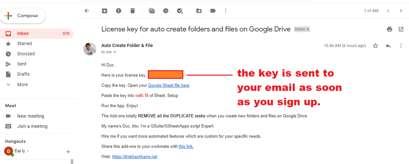Open Hangouts status dropdown for Đại lý
409x164 pixels.
pyautogui.click(x=28, y=151)
